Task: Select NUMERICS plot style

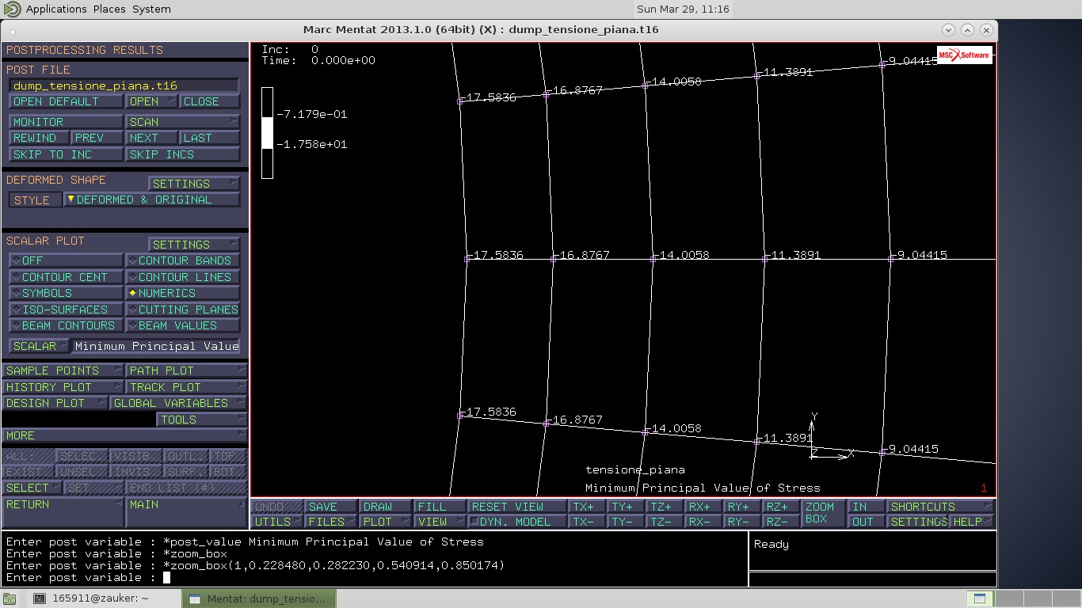Action: (x=182, y=293)
